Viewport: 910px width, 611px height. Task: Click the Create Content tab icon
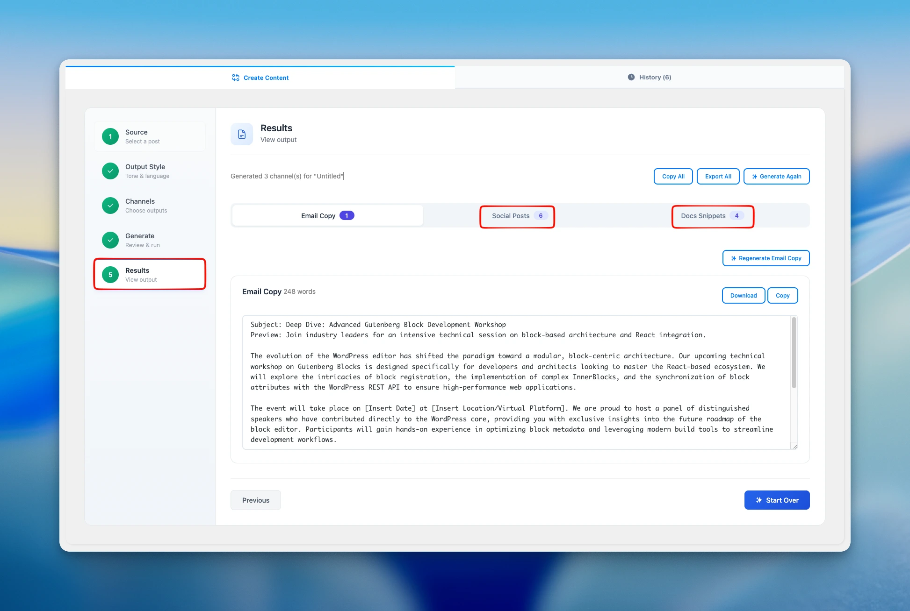(236, 78)
